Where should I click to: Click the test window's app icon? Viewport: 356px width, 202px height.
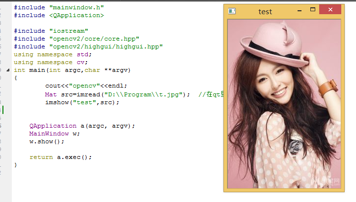pyautogui.click(x=233, y=11)
